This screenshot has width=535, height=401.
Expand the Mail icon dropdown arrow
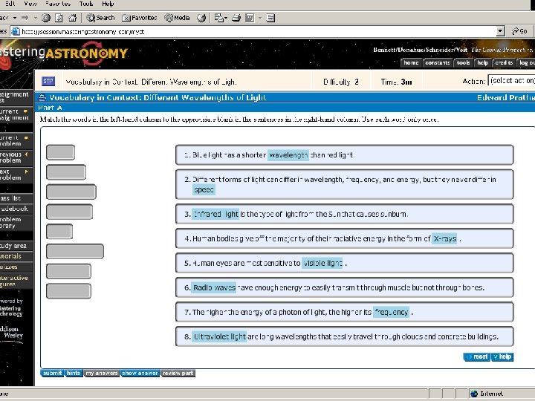226,18
